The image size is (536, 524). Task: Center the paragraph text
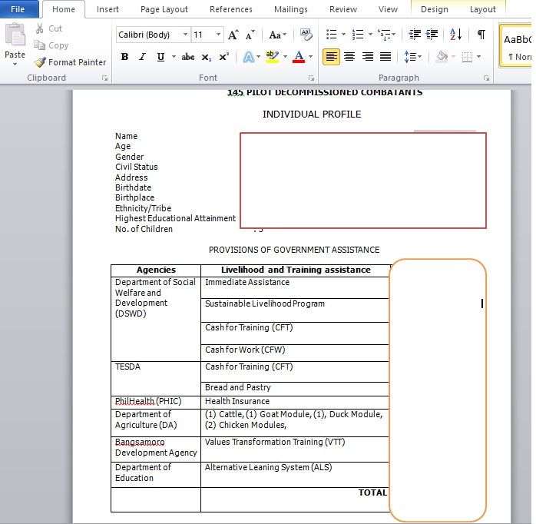click(349, 56)
